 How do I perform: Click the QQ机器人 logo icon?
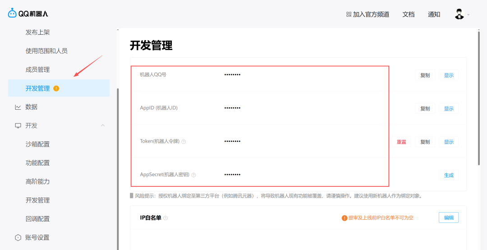tap(12, 14)
